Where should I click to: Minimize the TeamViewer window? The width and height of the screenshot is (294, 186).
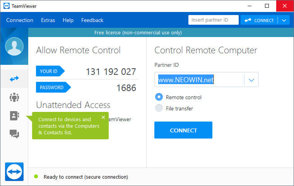coord(250,6)
